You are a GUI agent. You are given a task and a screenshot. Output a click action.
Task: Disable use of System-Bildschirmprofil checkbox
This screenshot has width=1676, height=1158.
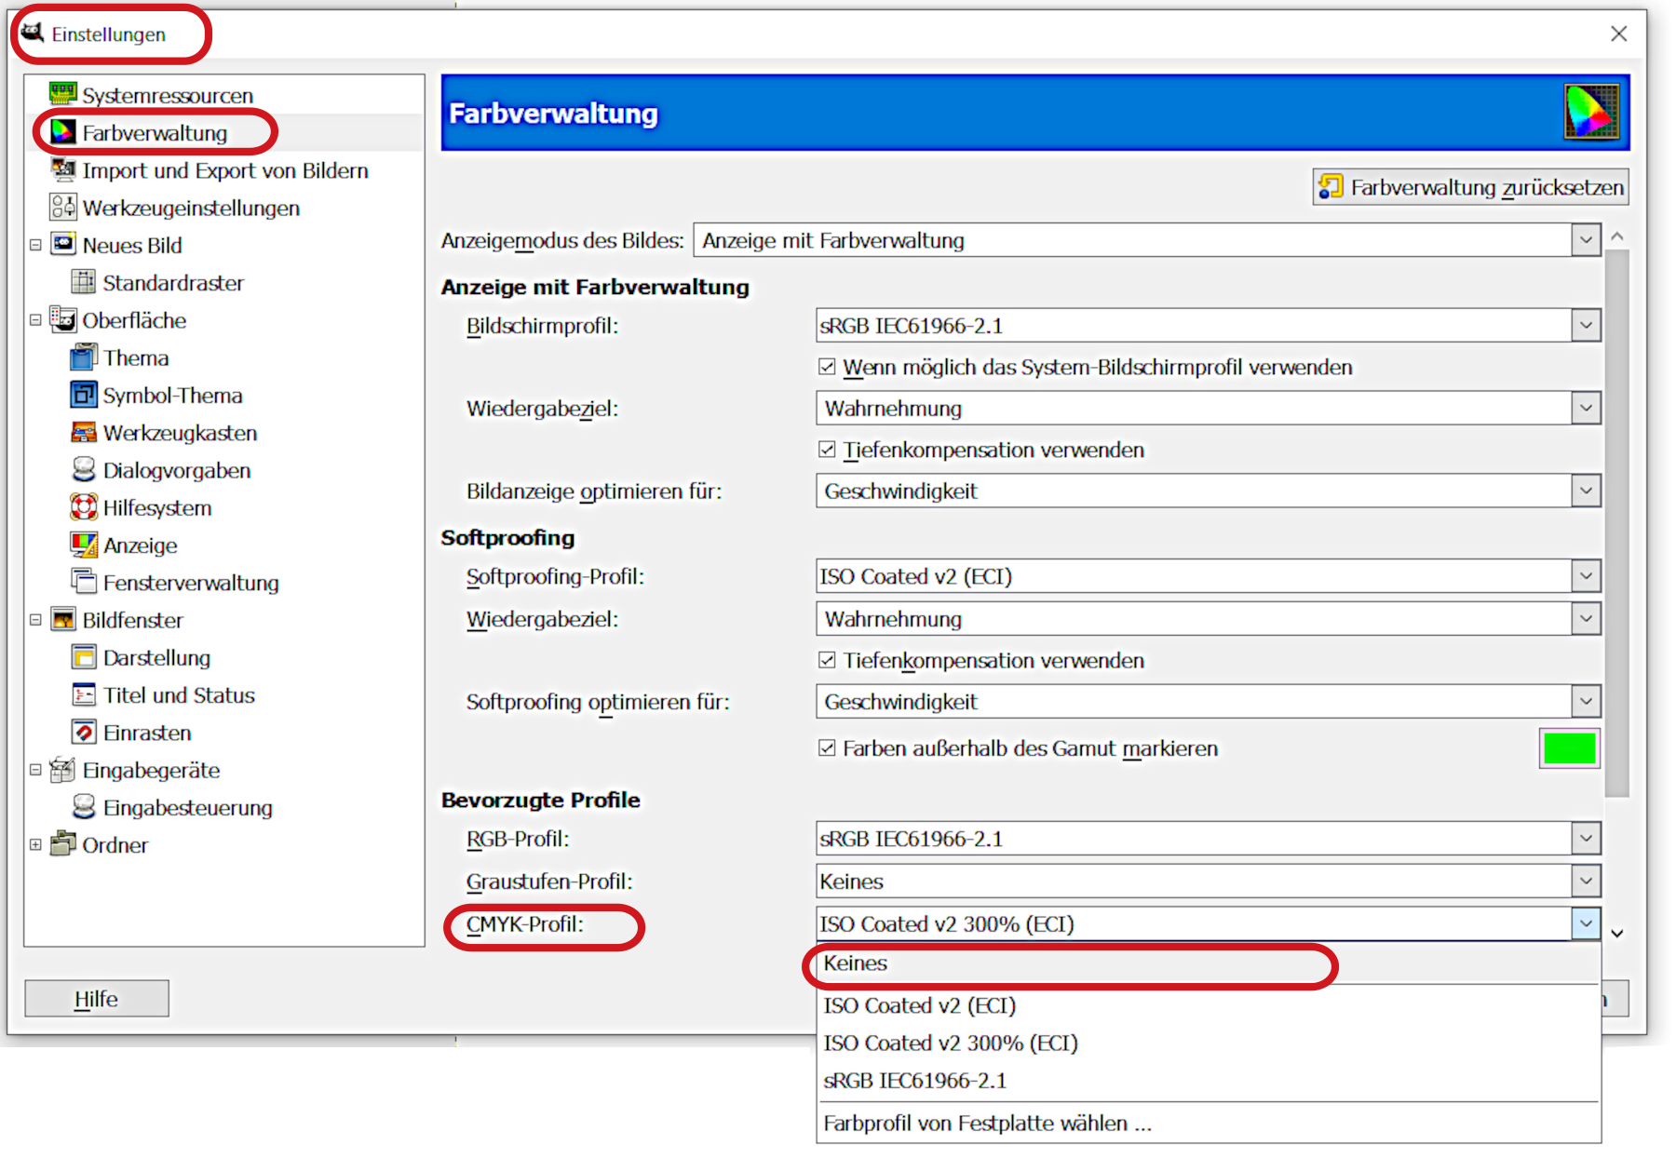click(827, 367)
